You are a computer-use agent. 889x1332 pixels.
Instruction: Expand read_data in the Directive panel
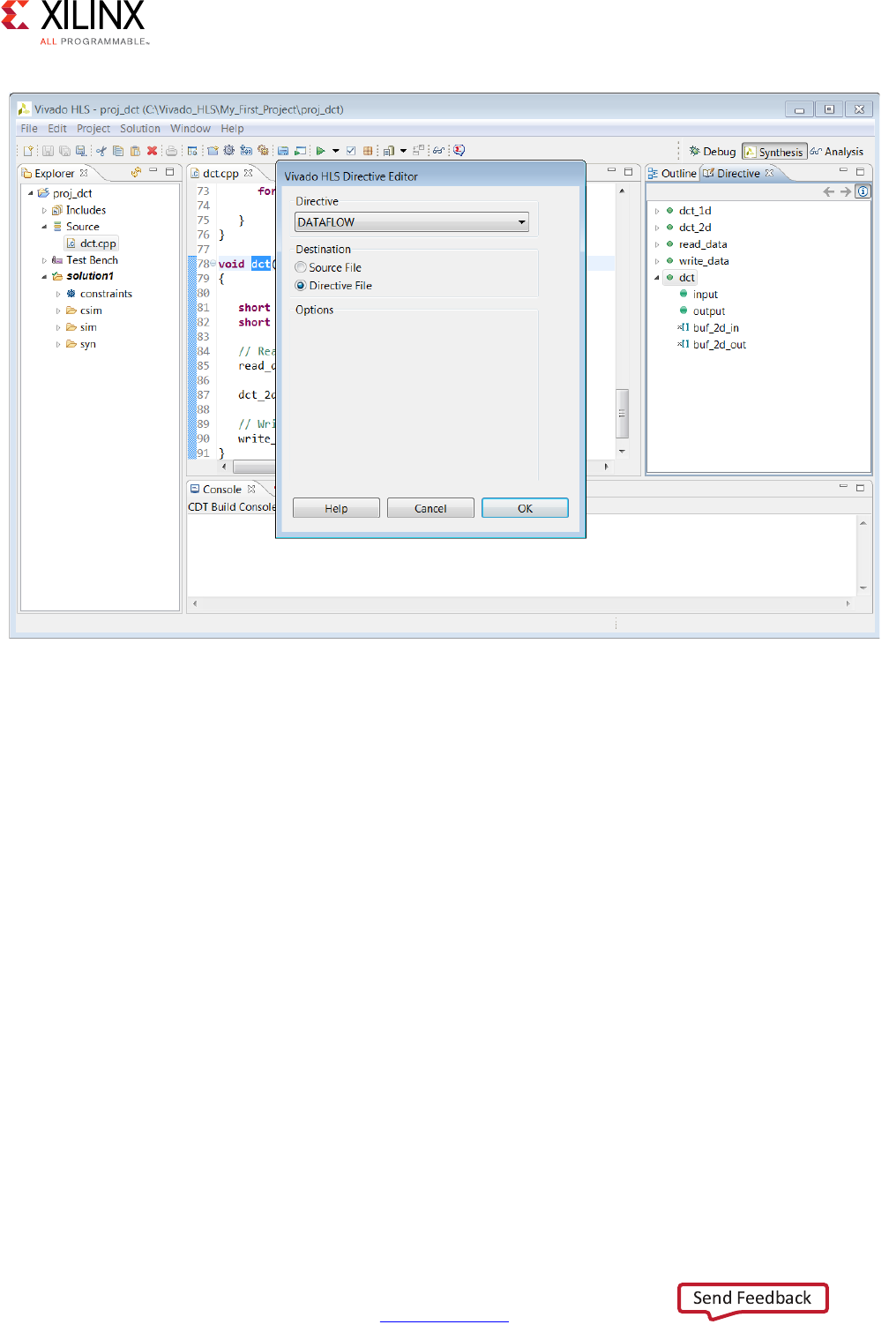[x=657, y=244]
